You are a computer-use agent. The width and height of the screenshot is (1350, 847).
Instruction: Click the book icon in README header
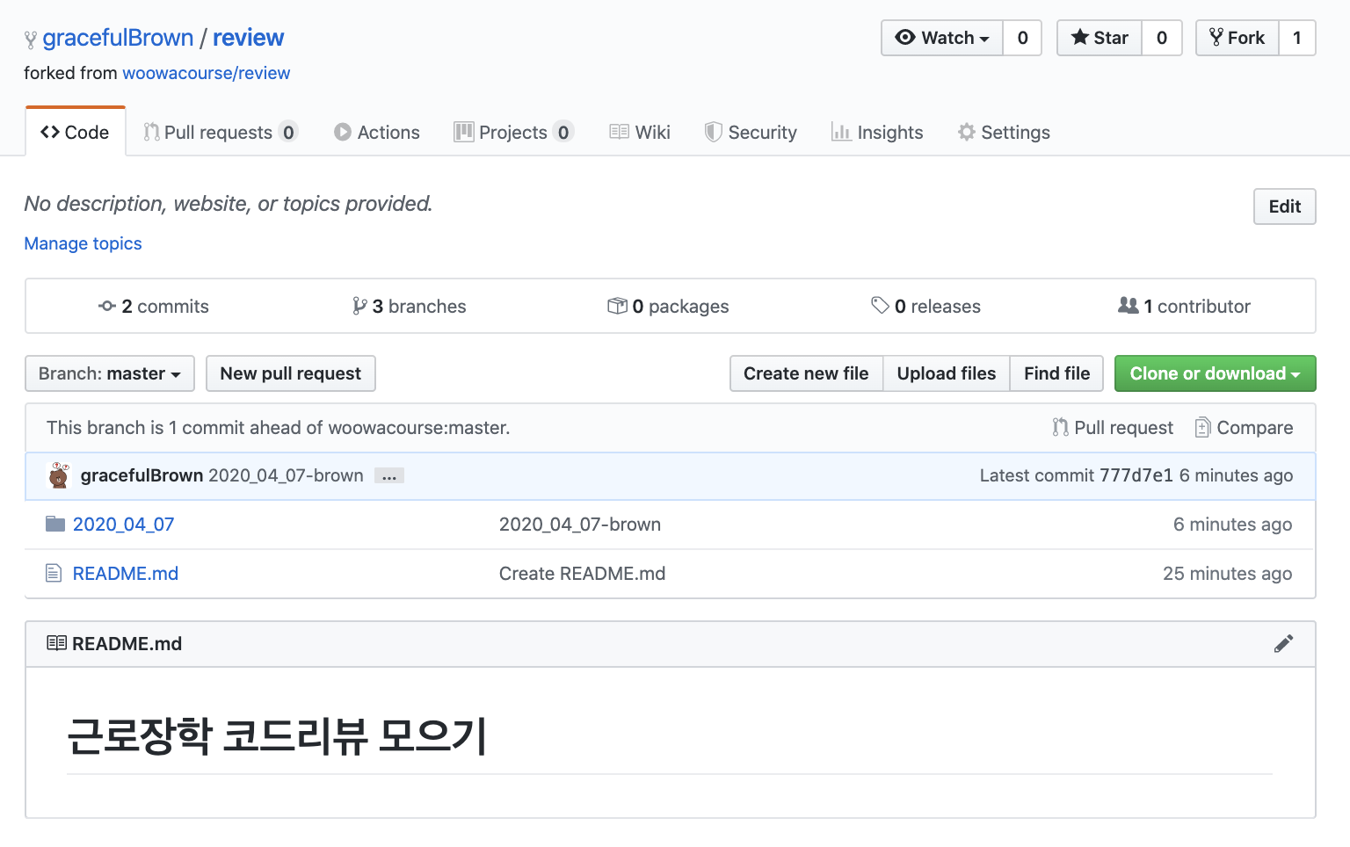point(56,643)
